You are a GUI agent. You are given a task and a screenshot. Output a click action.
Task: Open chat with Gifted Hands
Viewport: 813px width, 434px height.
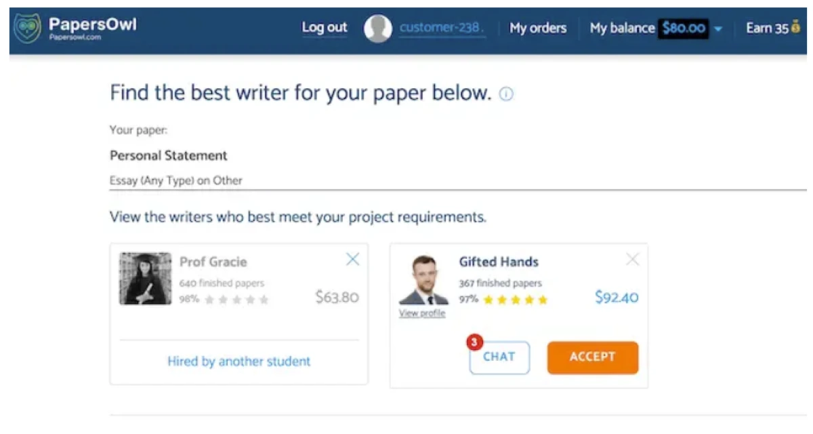pyautogui.click(x=499, y=357)
